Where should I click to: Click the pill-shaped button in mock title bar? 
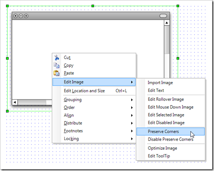(163, 16)
